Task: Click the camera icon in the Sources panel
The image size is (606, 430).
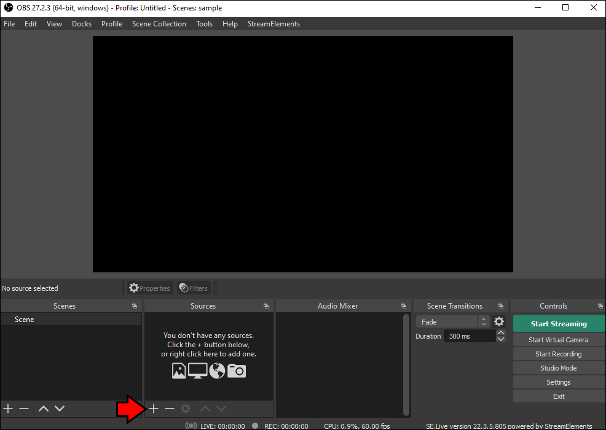Action: pos(236,370)
